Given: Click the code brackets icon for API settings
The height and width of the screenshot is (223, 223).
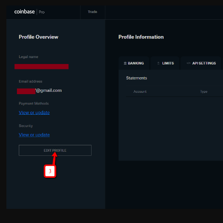Looking at the screenshot, I should pos(189,63).
